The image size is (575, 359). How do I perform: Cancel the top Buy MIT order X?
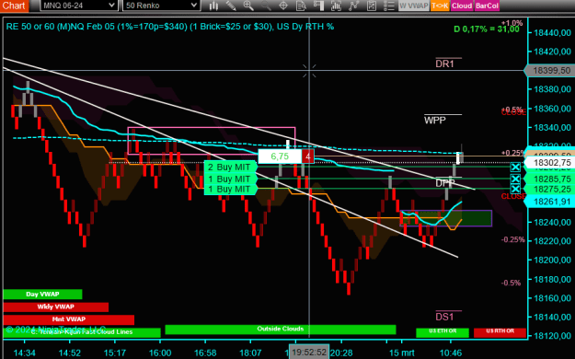(x=515, y=168)
